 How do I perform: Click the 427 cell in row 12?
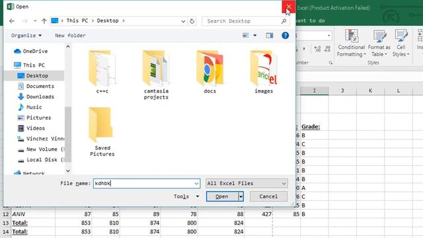[258, 214]
